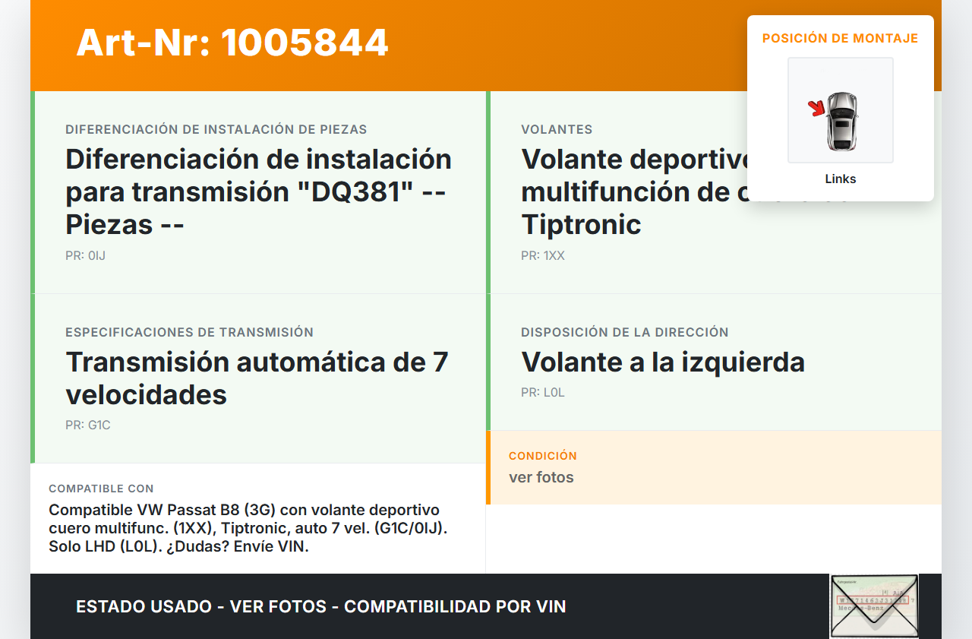Click the 'ver fotos' condition text
Screen dimensions: 972x639
point(541,477)
